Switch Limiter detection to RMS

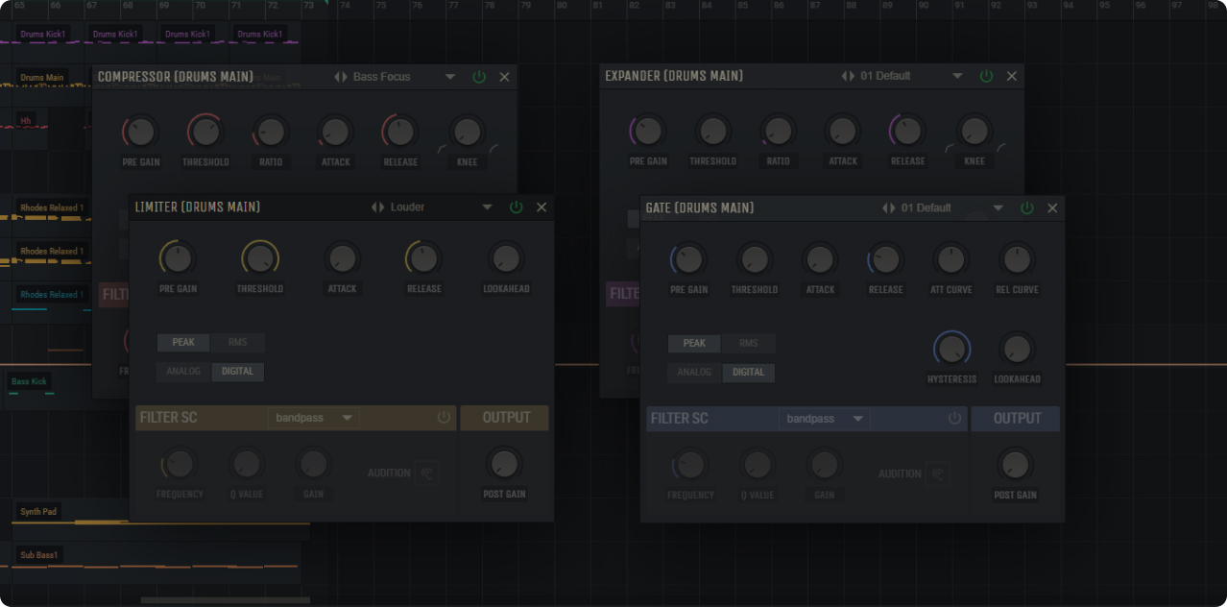[x=237, y=343]
